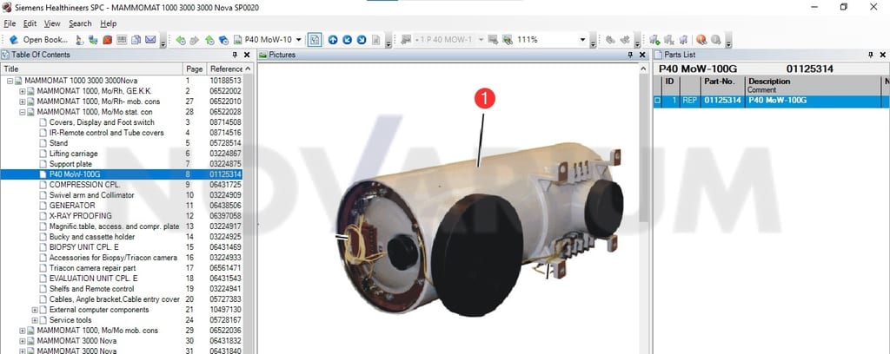This screenshot has height=354, width=890.
Task: Pin the Table Of Contents panel
Action: 235,55
